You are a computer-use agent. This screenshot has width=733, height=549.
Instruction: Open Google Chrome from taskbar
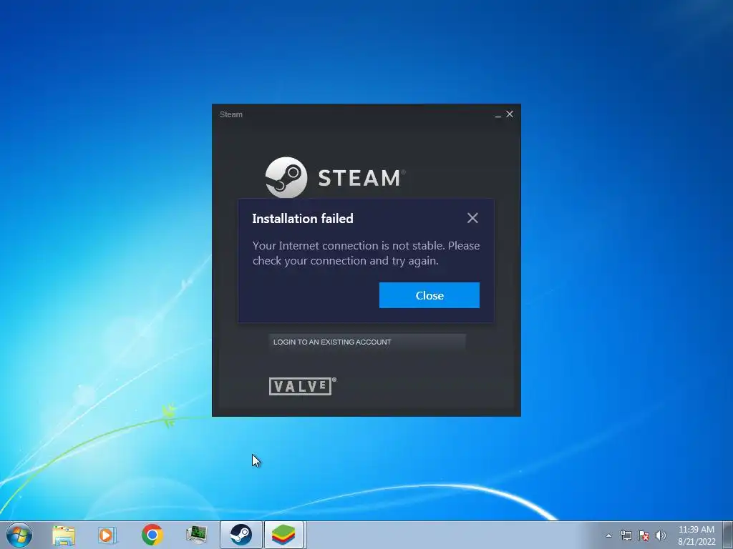click(152, 535)
